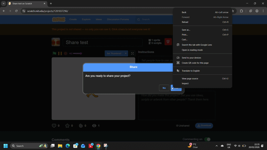Click the address bar URL
Viewport: 267px width, 150px height.
point(48,11)
